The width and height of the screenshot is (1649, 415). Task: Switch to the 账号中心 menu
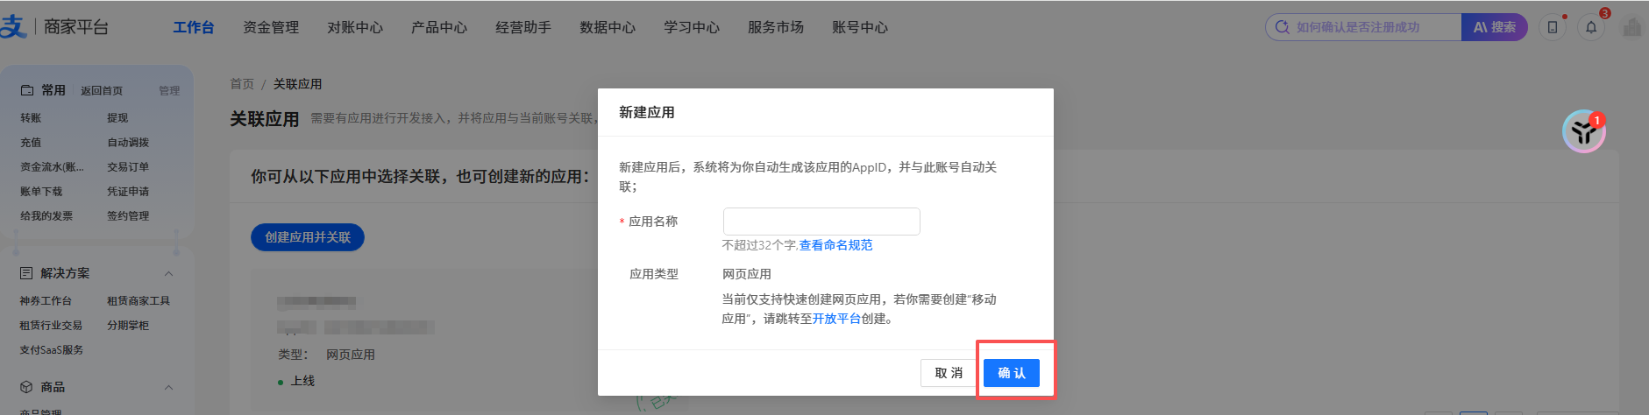coord(860,27)
